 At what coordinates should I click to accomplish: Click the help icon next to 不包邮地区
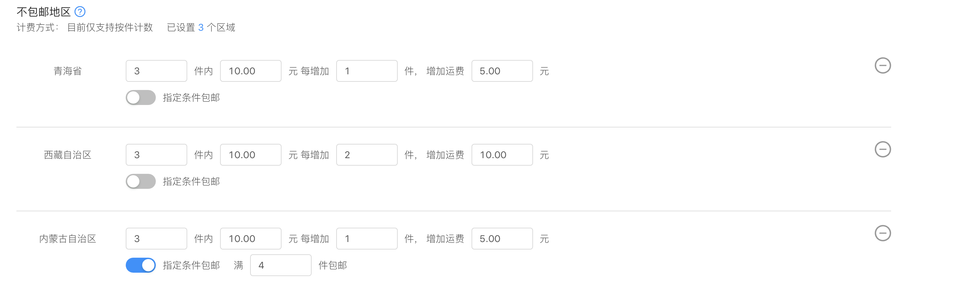[x=79, y=12]
